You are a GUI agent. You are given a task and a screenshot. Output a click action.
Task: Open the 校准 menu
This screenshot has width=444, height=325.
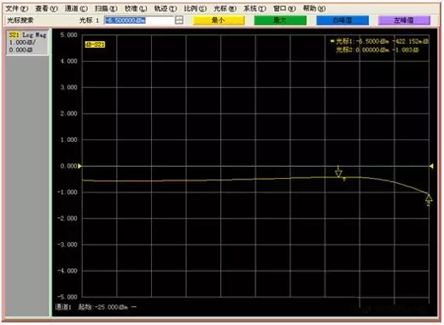pos(136,9)
